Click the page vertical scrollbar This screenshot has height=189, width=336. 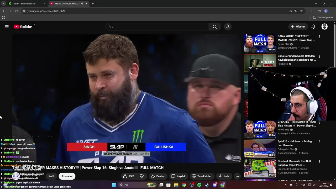(x=335, y=46)
